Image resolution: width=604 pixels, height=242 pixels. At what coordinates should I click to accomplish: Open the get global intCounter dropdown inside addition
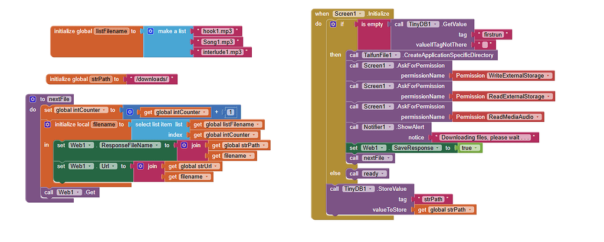tap(205, 112)
